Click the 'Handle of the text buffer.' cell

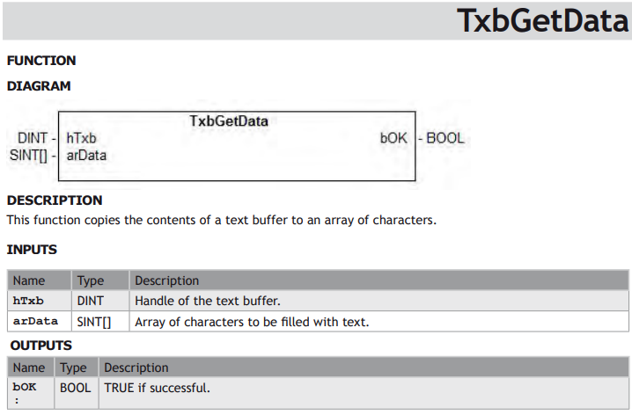(378, 301)
